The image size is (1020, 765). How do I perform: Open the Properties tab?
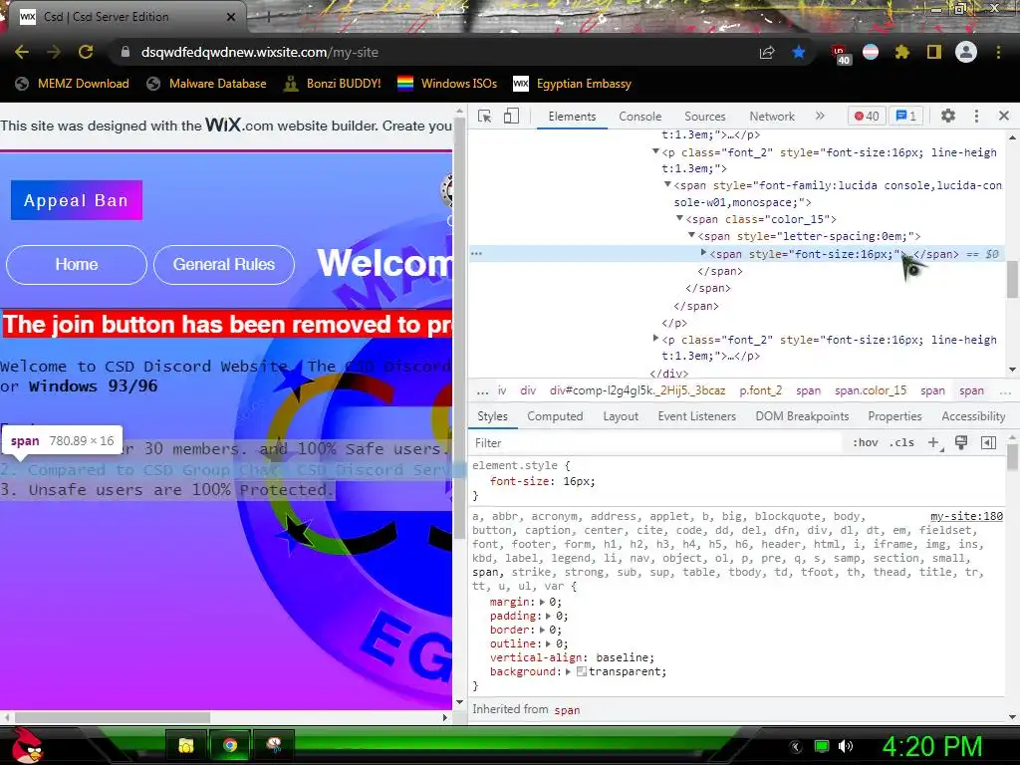pos(894,416)
